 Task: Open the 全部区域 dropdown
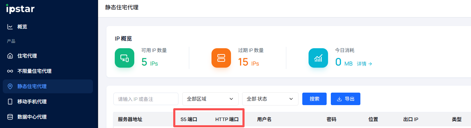tap(210, 99)
